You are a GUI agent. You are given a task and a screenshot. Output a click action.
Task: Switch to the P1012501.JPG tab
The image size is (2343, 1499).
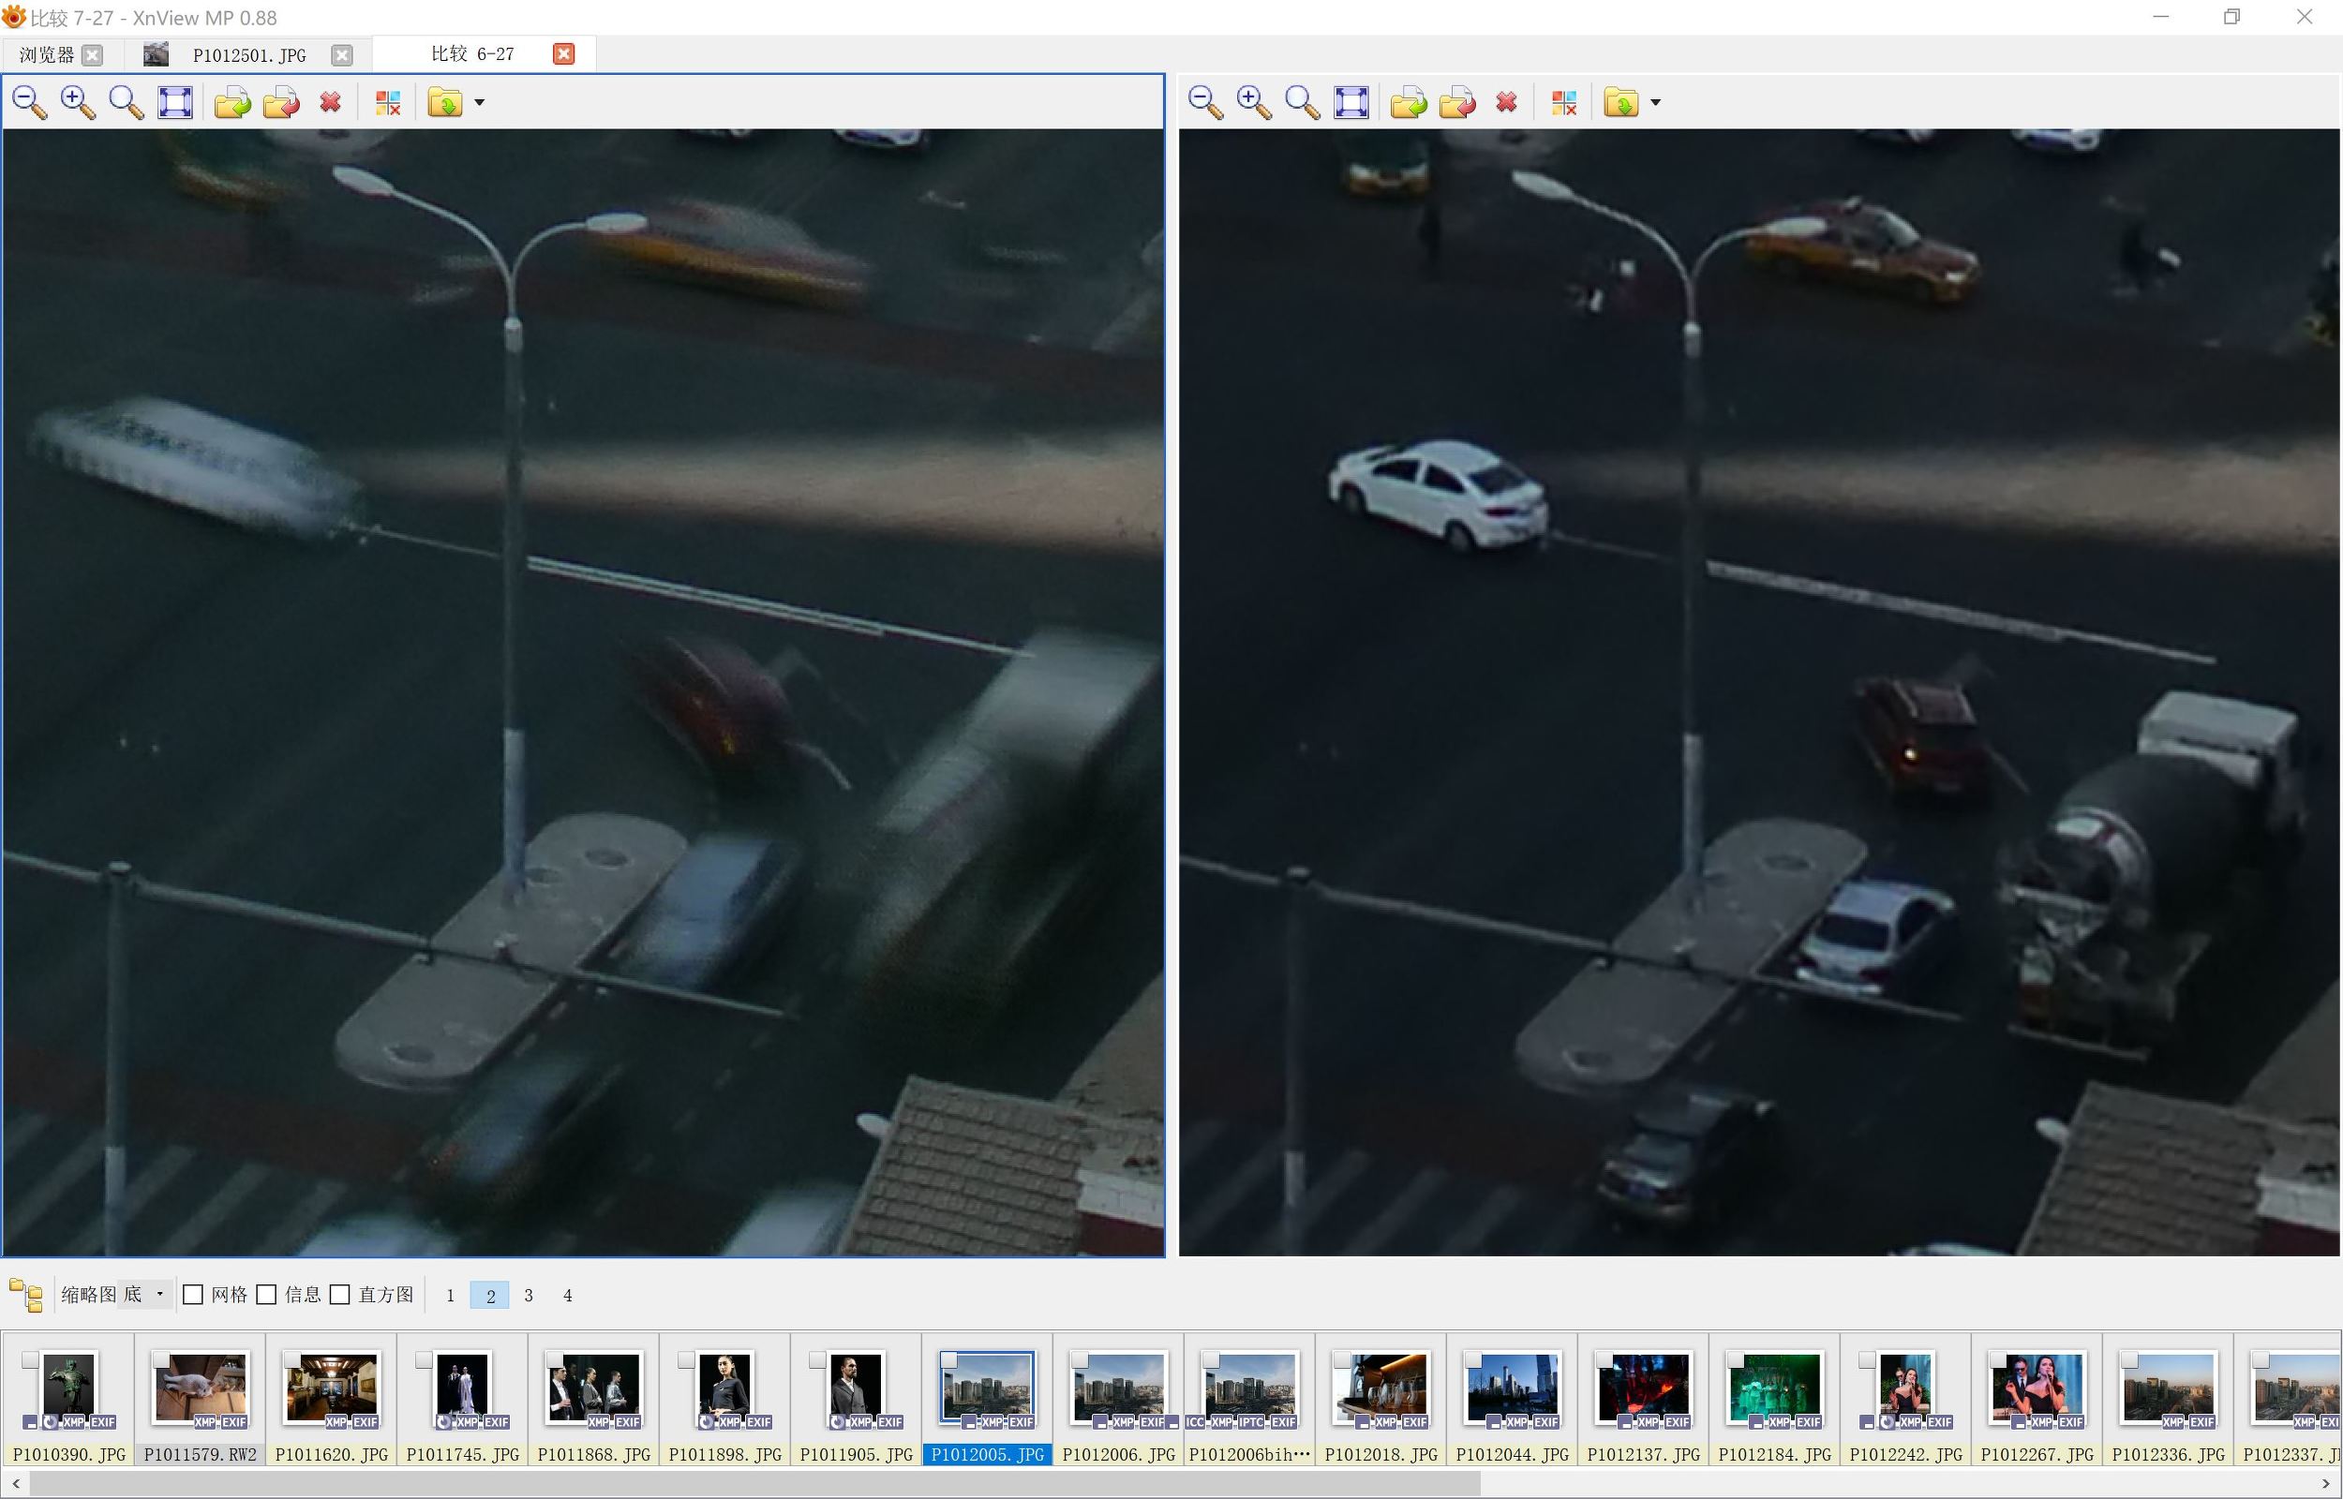(249, 54)
